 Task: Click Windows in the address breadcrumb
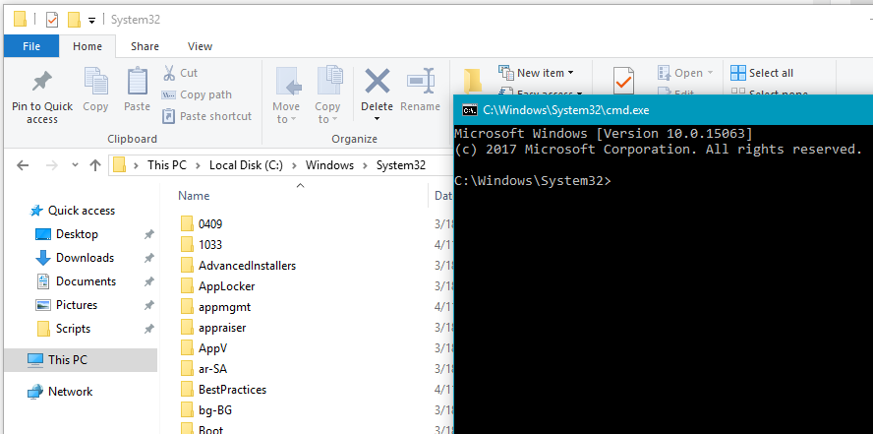tap(329, 165)
